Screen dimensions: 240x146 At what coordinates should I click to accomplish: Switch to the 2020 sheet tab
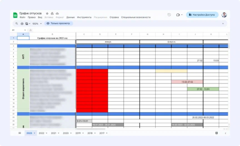[66, 133]
